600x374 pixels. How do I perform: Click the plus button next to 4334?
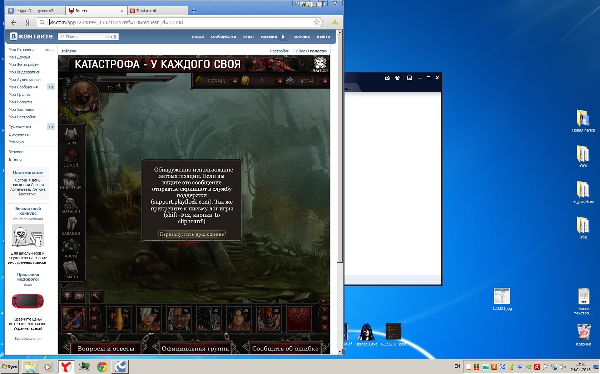click(325, 81)
